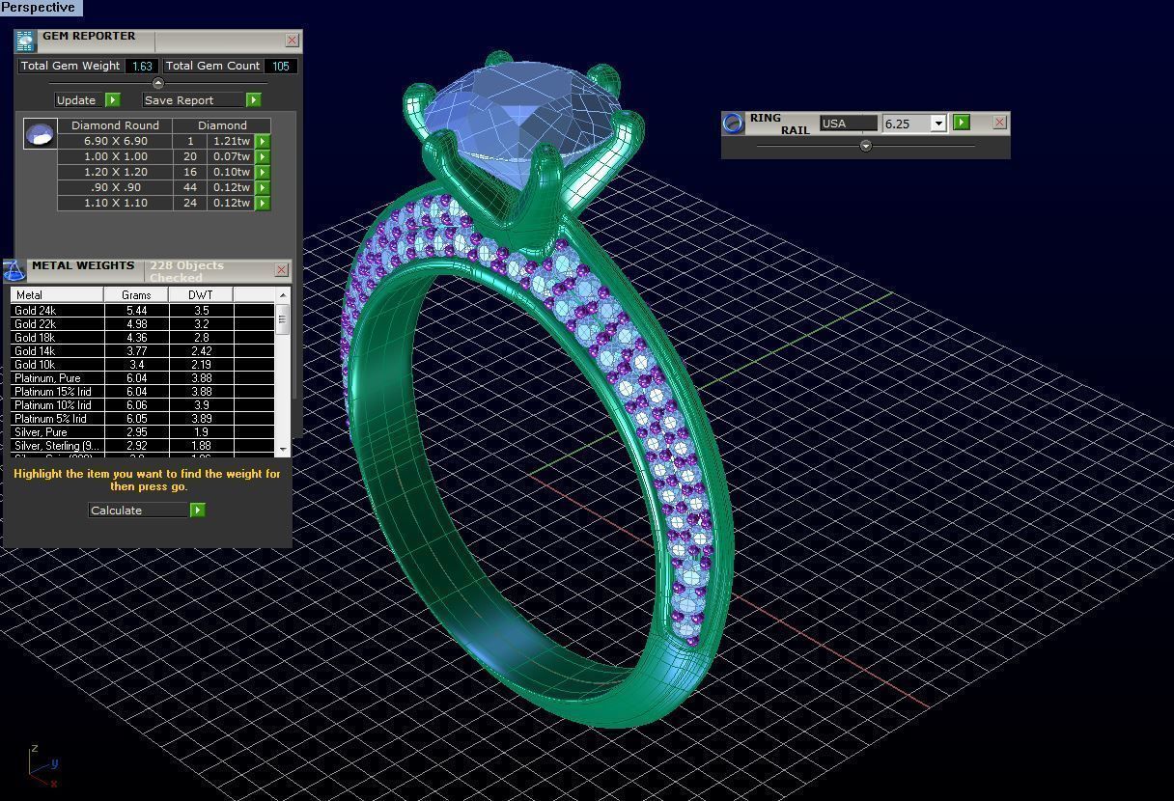This screenshot has height=801, width=1174.
Task: Click the 1.00 X 1.00 gem size cell
Action: click(115, 156)
